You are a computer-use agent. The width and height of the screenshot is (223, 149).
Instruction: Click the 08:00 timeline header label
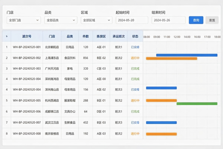click(146, 37)
